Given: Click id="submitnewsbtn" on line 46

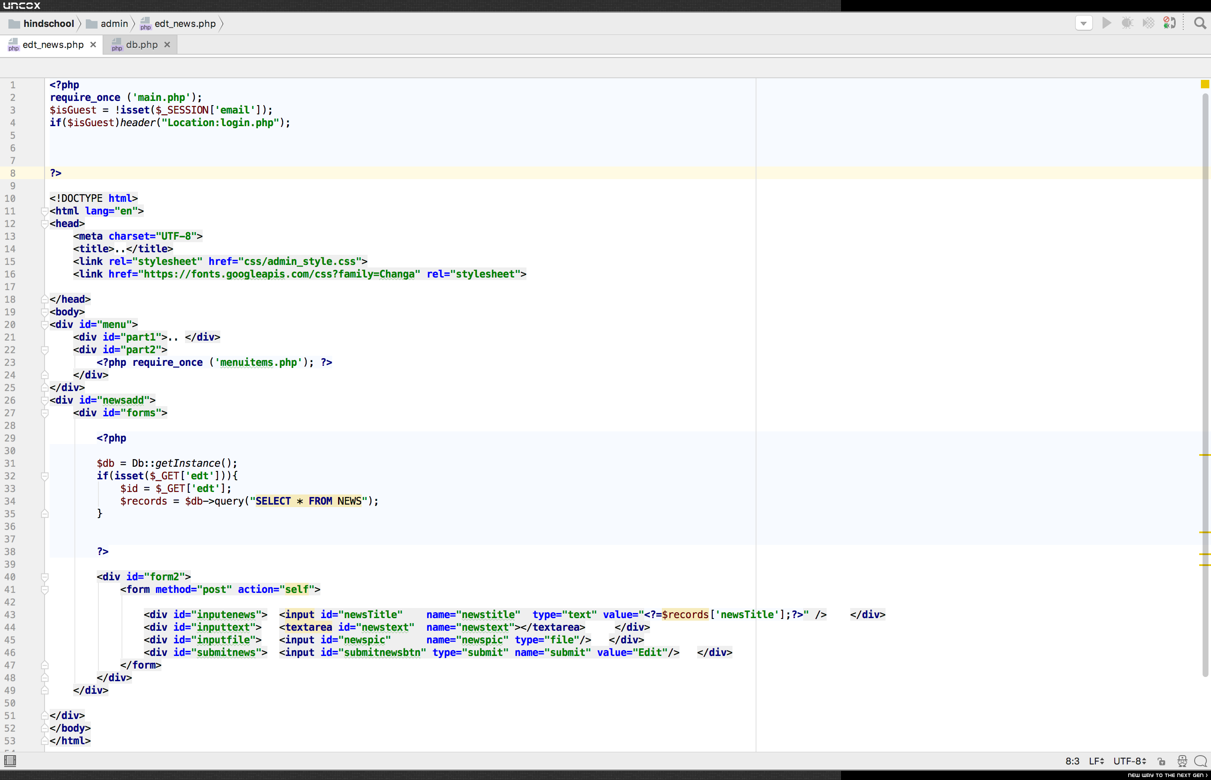Looking at the screenshot, I should pyautogui.click(x=373, y=652).
